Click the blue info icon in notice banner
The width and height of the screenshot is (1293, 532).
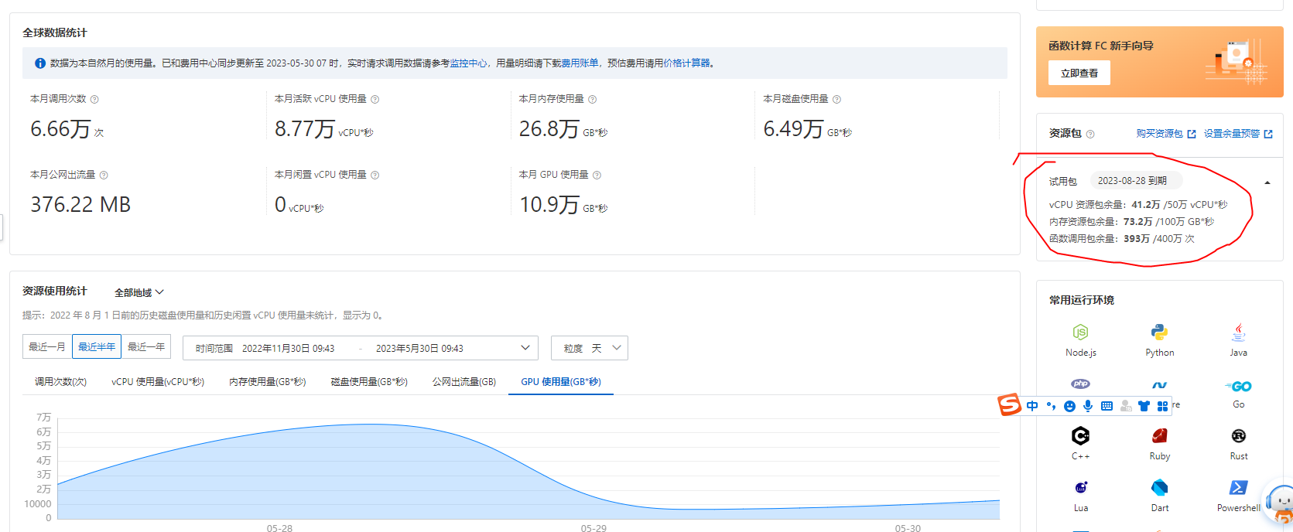(x=40, y=63)
